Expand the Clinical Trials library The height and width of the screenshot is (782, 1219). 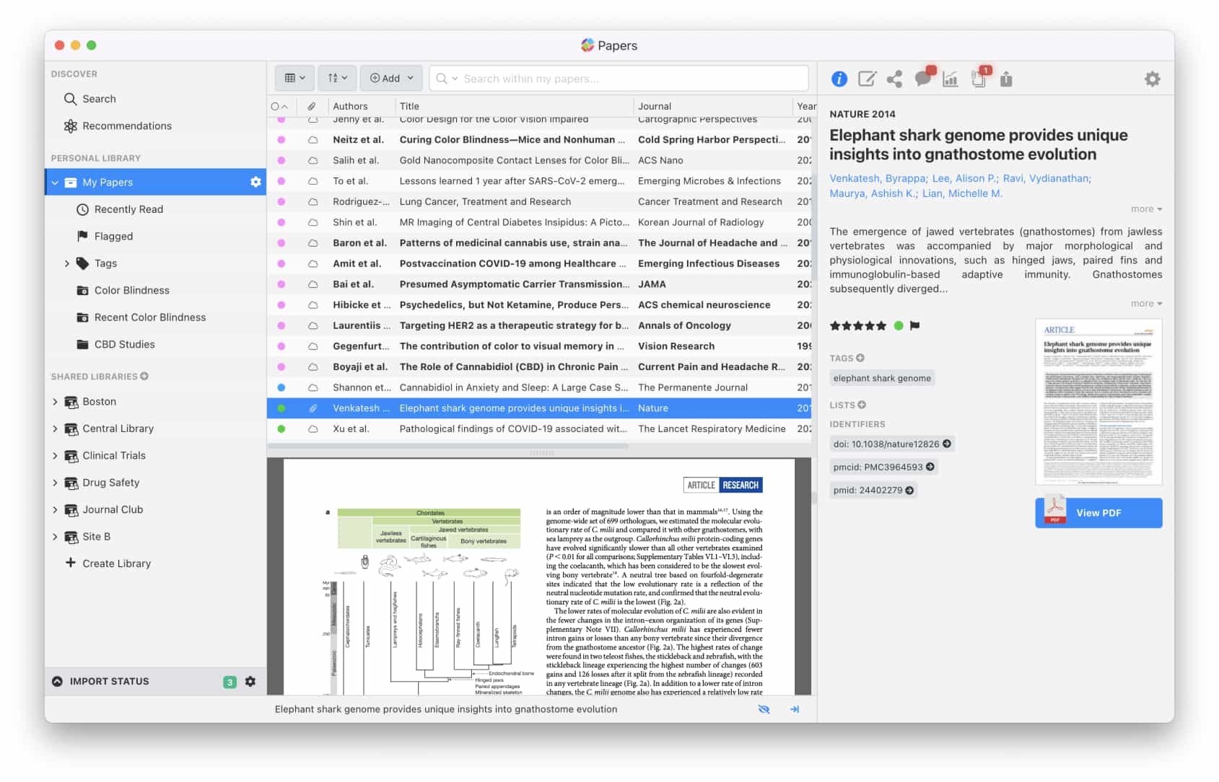tap(55, 455)
